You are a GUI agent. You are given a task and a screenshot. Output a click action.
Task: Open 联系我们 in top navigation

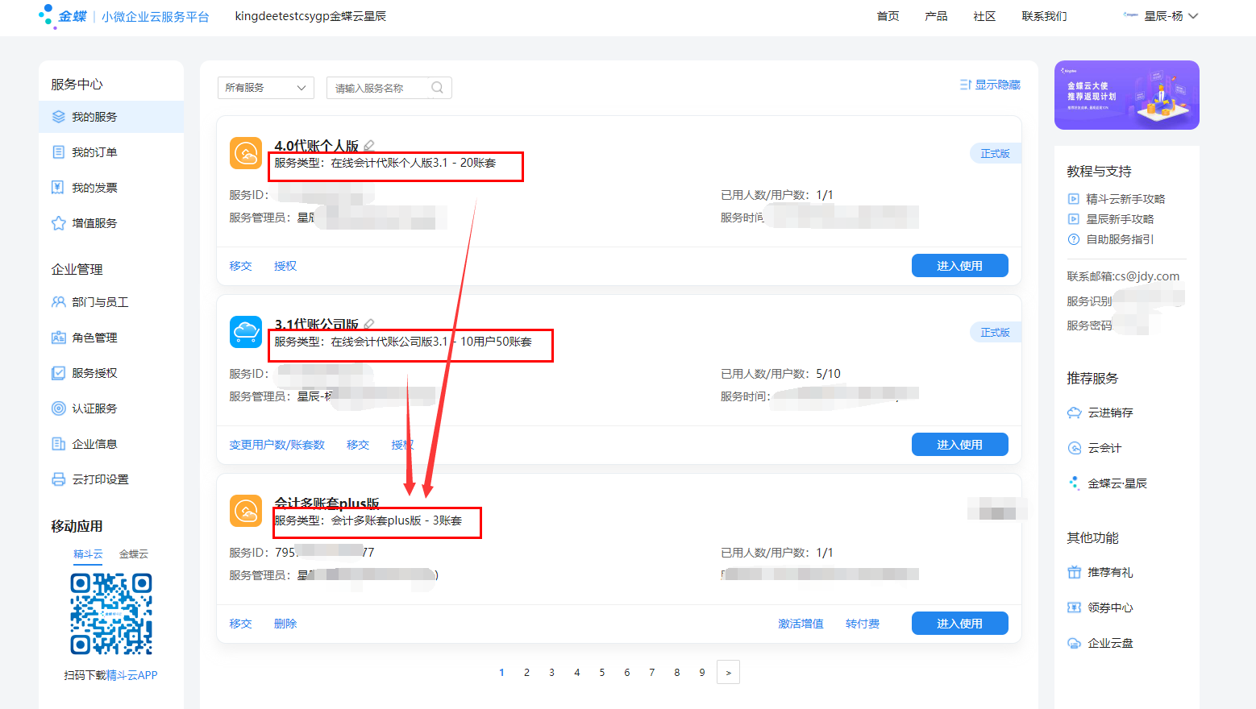1044,16
